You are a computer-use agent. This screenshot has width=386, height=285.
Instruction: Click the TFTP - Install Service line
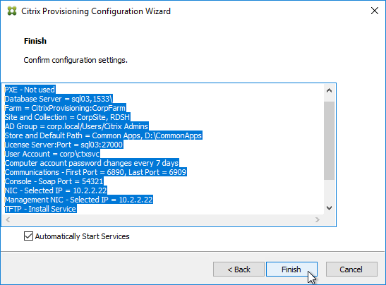[41, 209]
